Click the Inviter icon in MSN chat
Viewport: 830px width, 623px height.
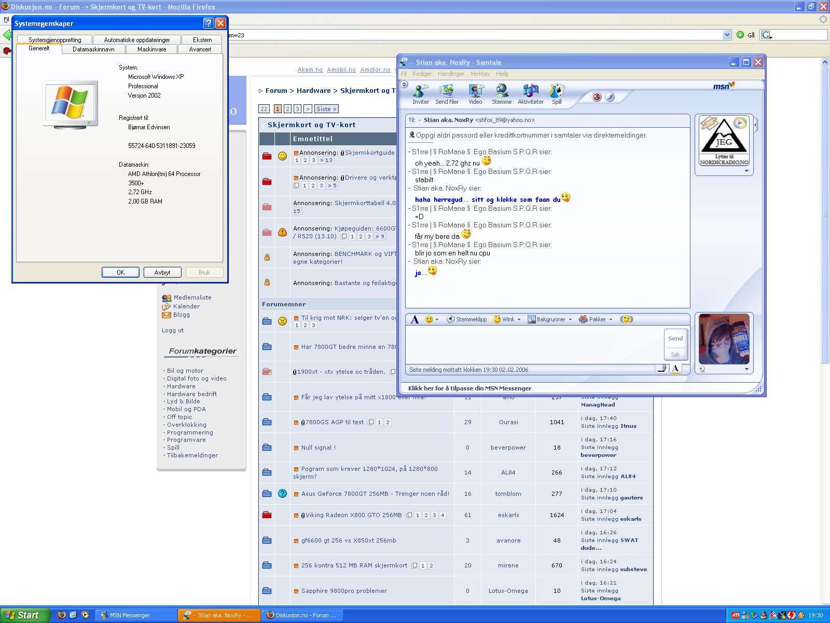(420, 94)
